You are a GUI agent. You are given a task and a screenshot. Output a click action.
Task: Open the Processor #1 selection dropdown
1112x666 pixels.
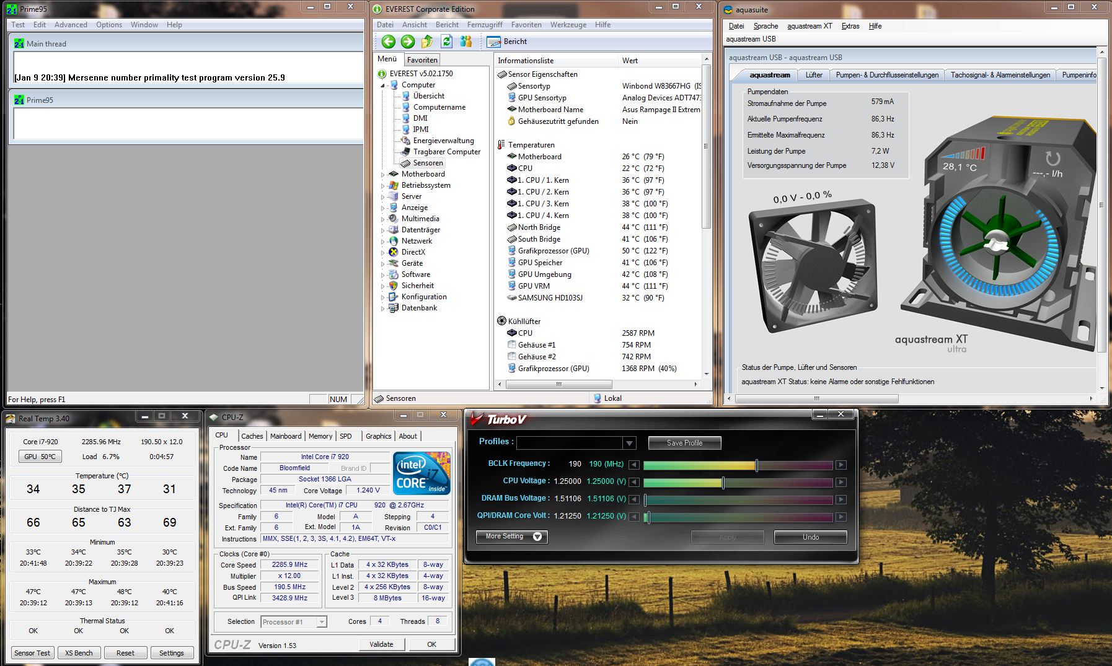click(x=321, y=622)
